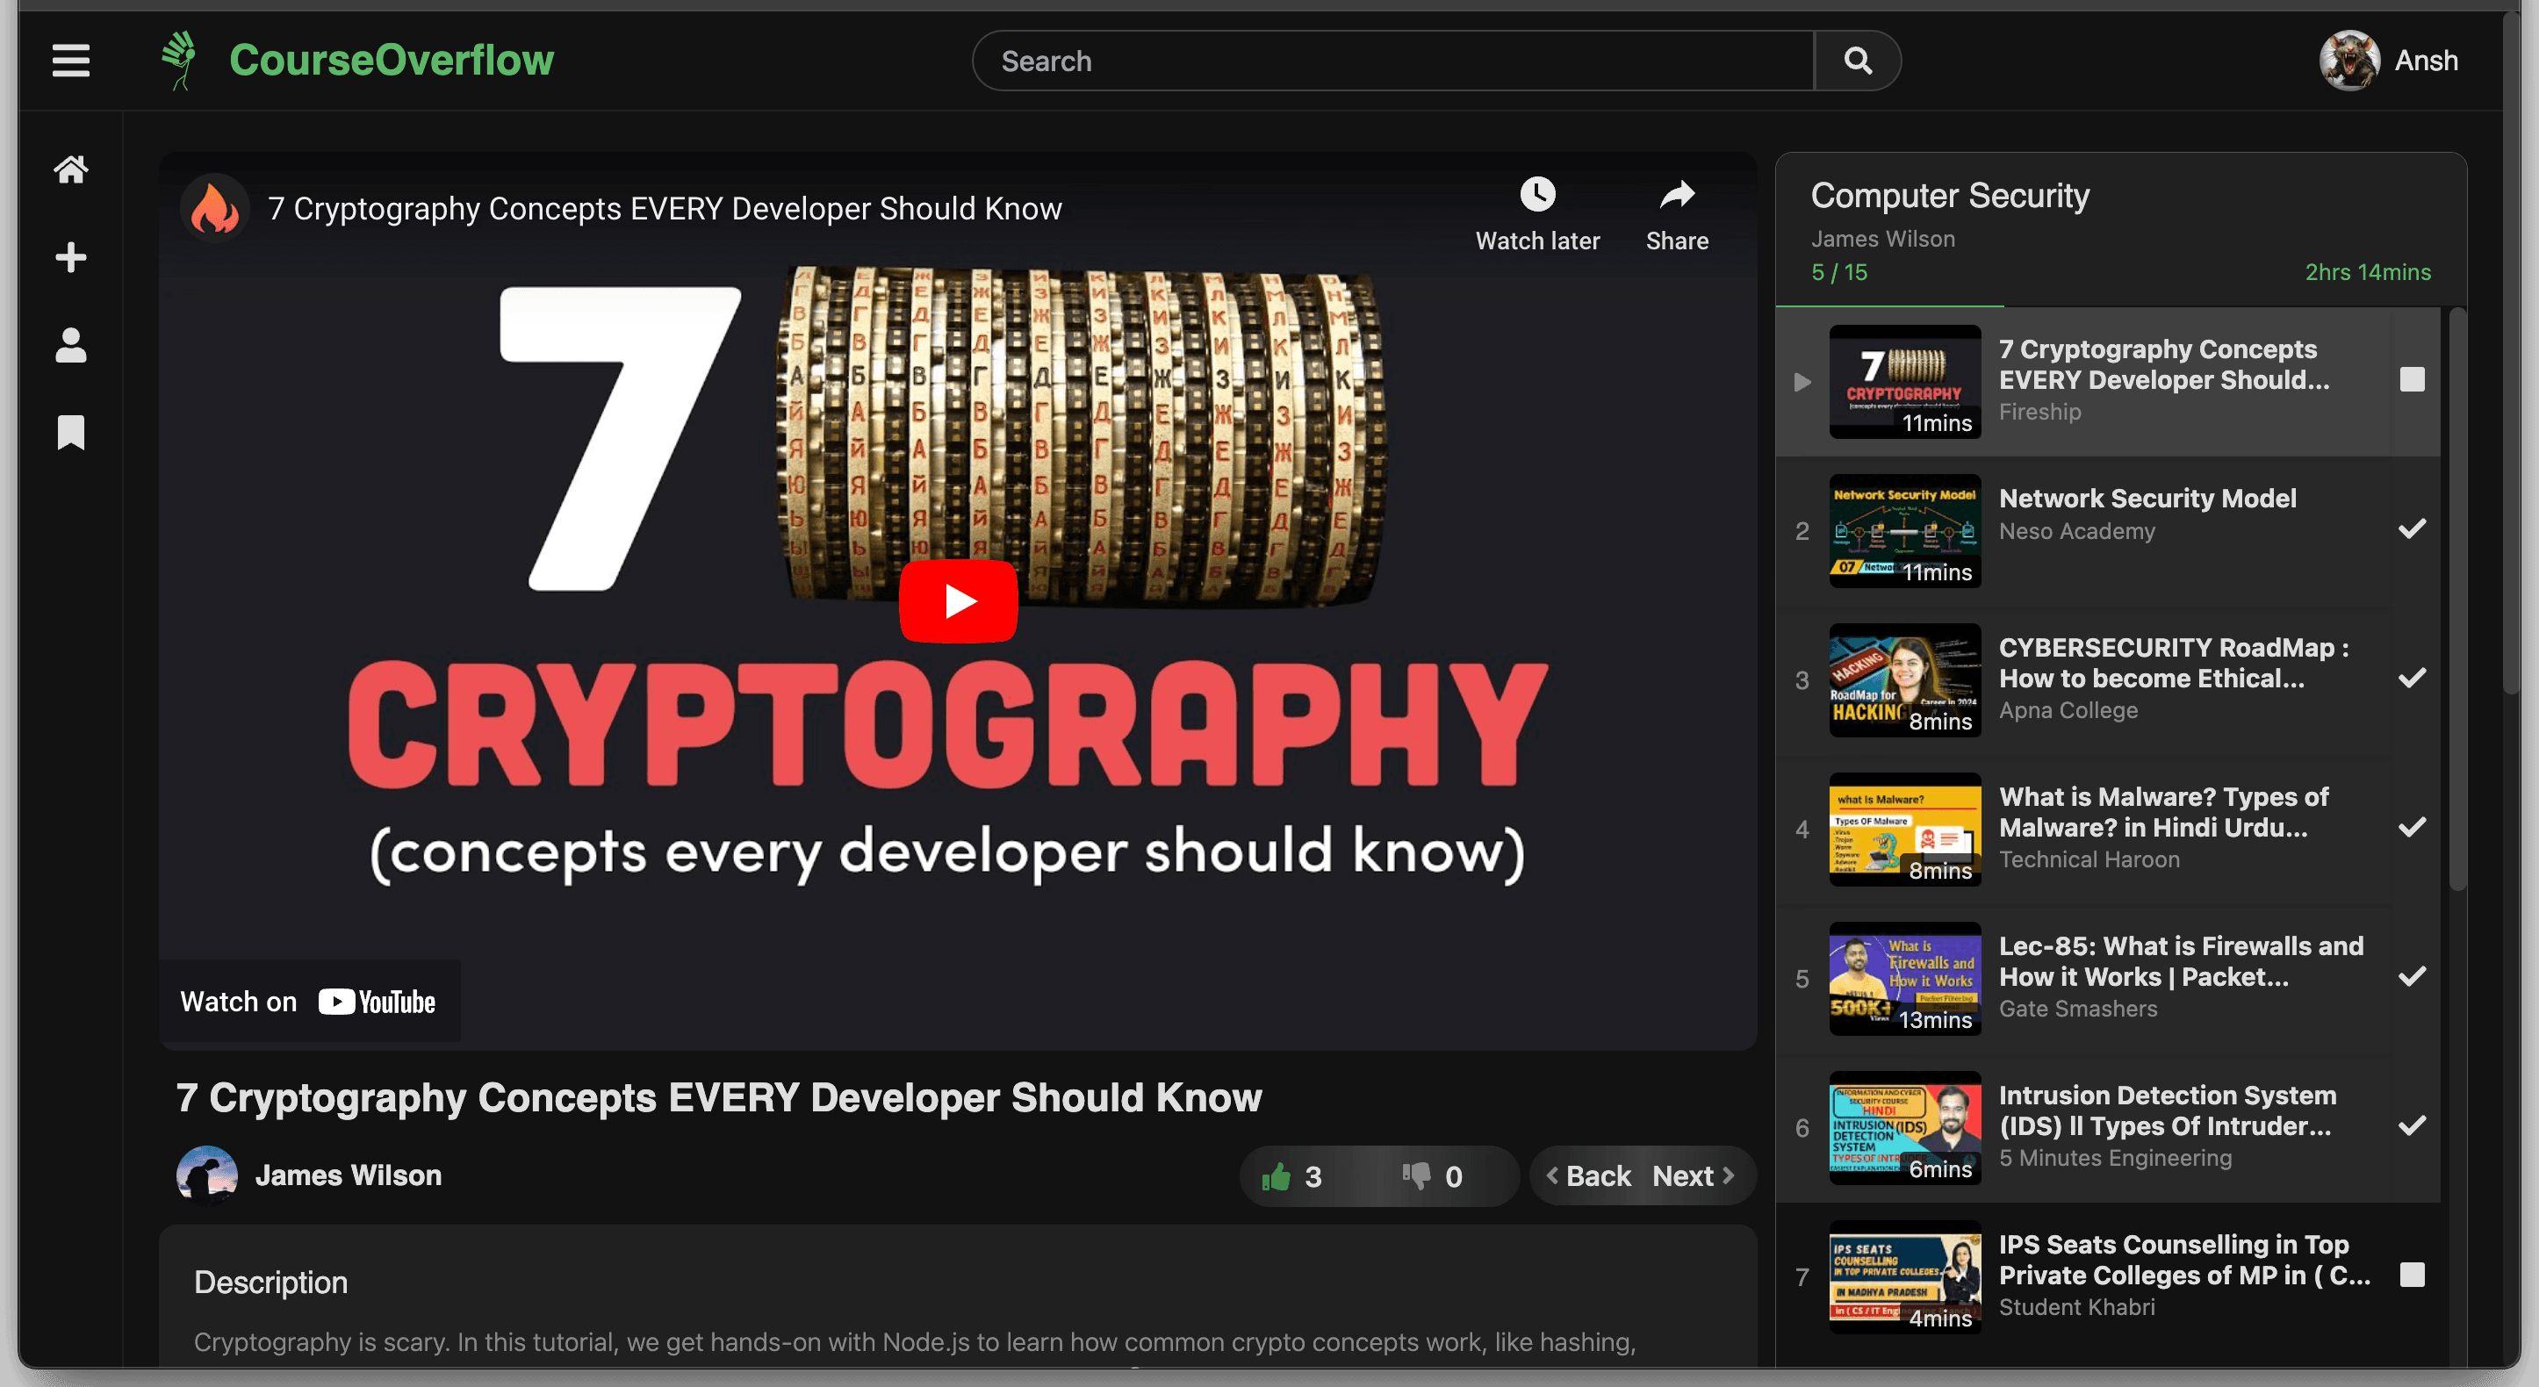Click into the Search input field
2539x1387 pixels.
click(1392, 61)
